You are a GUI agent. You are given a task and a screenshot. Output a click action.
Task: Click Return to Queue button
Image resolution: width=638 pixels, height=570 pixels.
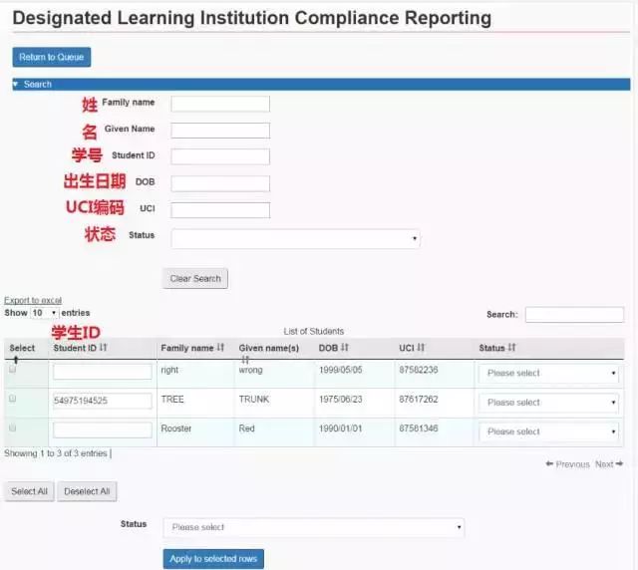52,58
